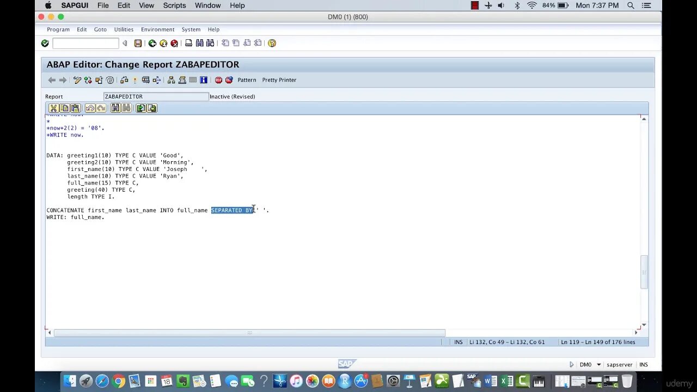Viewport: 697px width, 392px height.
Task: Click the Help question mark icon
Action: coord(271,44)
